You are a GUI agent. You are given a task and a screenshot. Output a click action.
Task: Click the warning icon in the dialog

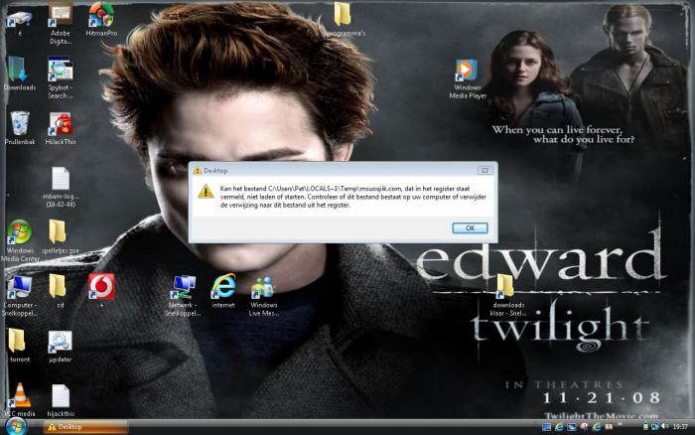point(206,191)
